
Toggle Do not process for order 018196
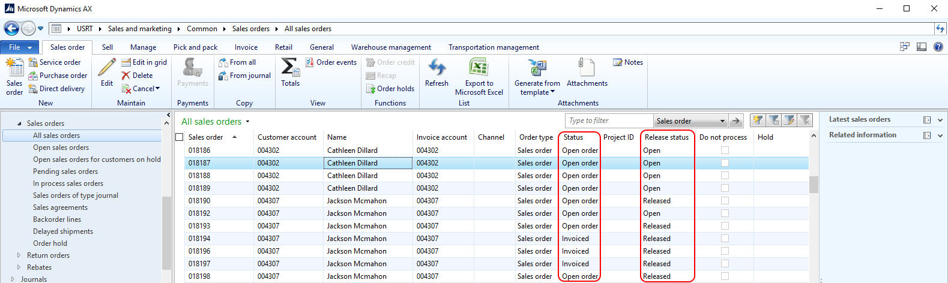point(725,251)
